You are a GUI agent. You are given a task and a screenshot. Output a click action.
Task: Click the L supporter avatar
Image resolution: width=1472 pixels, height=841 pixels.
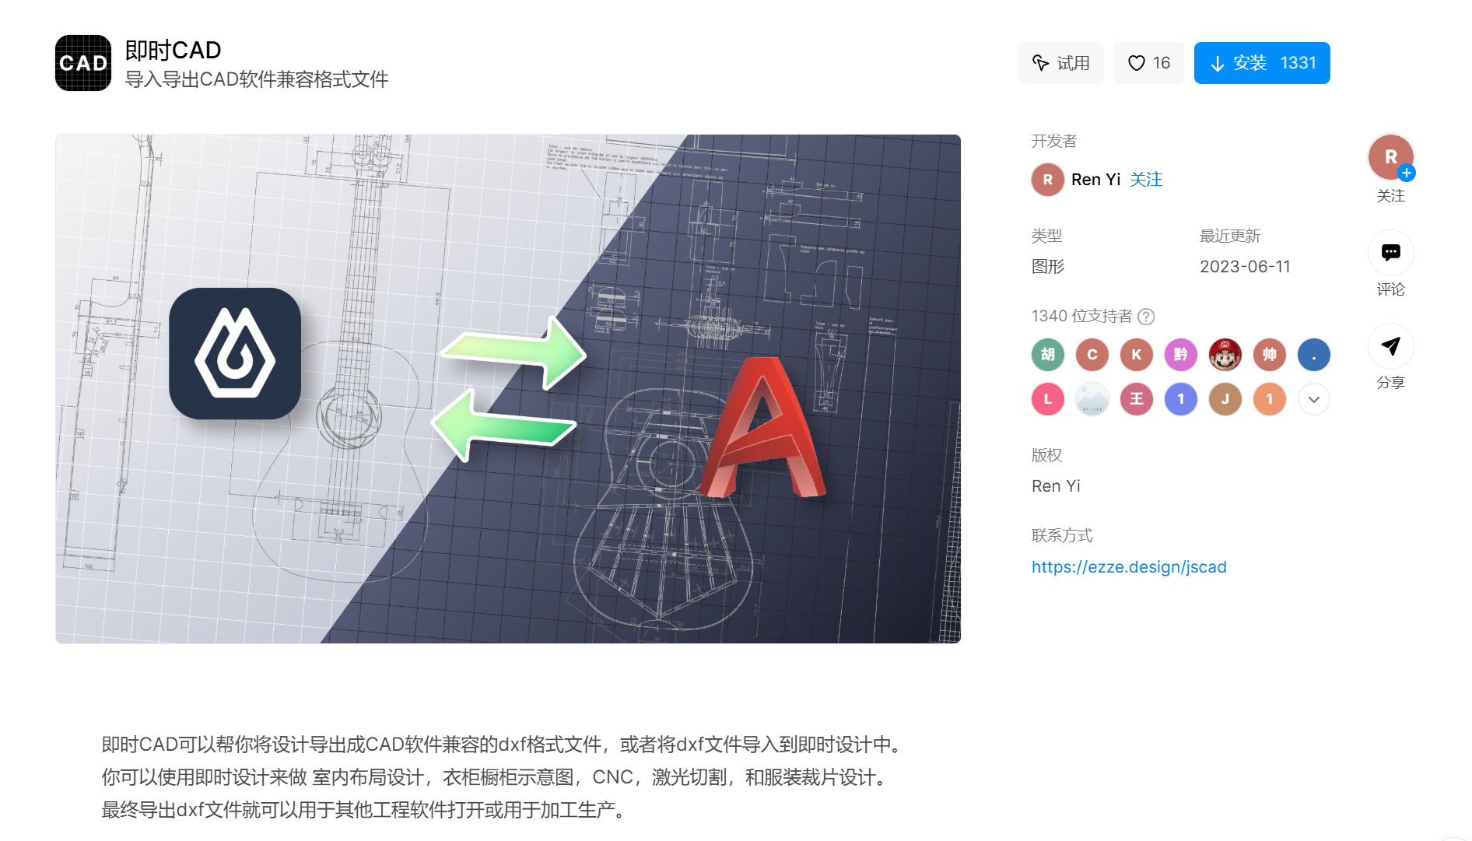pos(1047,399)
